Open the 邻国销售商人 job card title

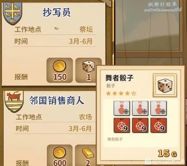(57, 101)
